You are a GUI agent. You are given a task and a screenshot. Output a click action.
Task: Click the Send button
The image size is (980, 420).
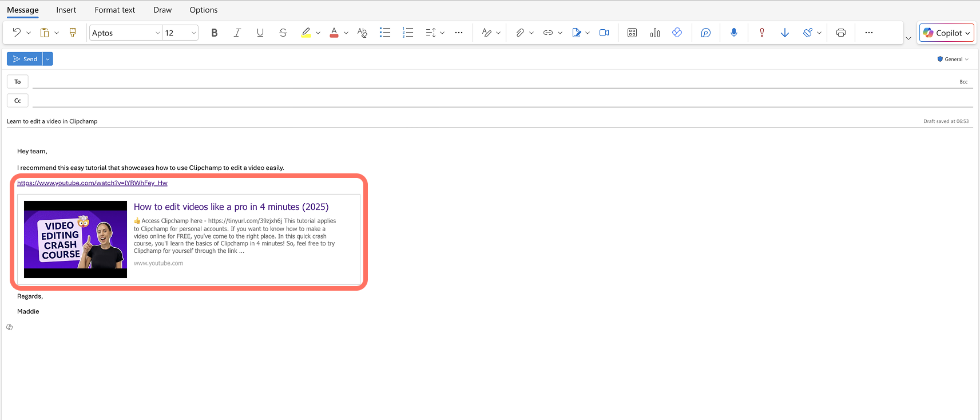25,59
